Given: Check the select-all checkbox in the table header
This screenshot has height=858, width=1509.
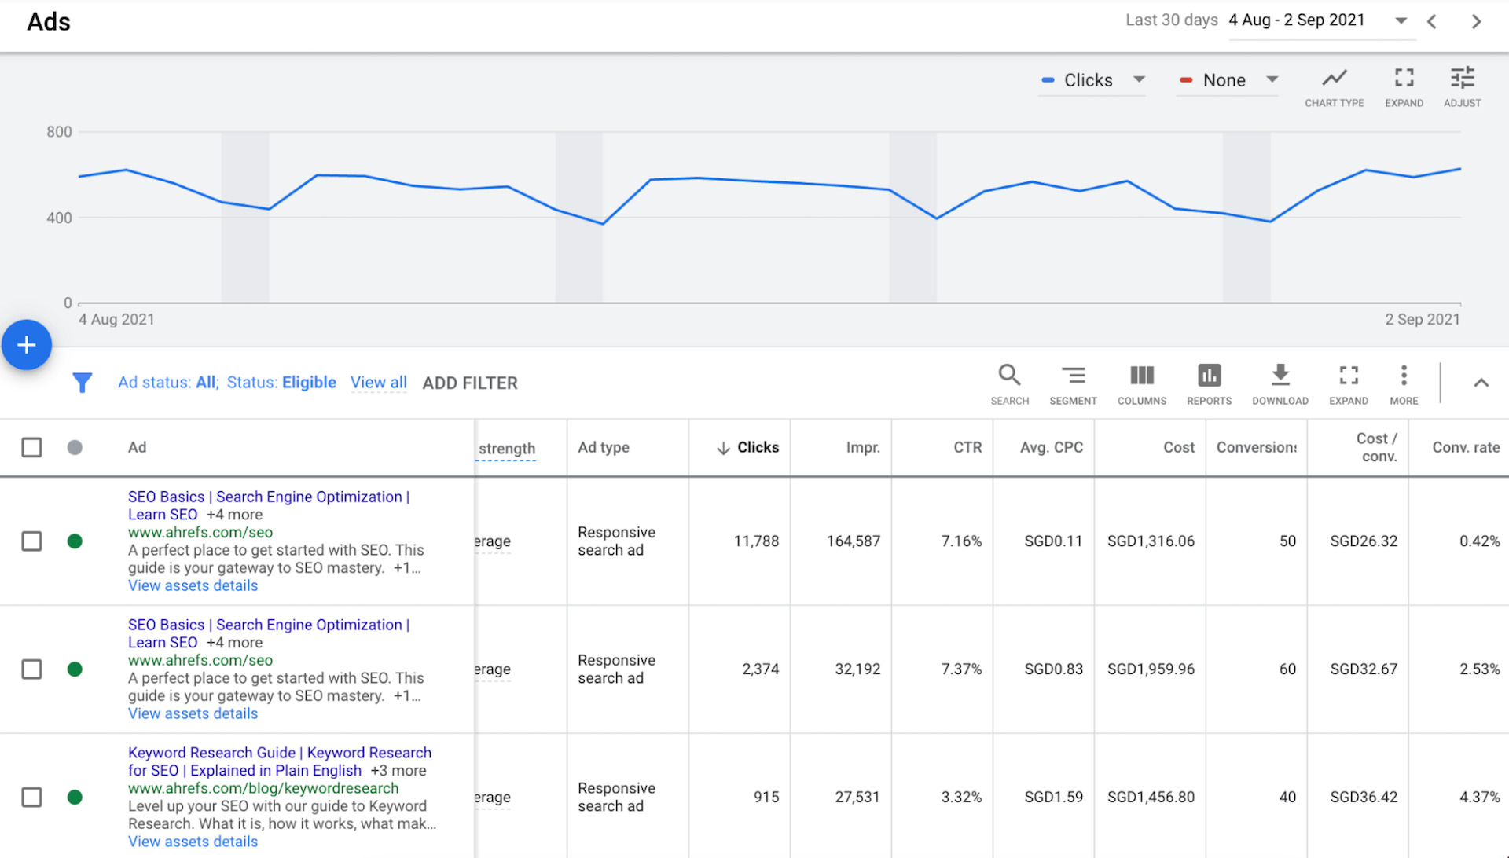Looking at the screenshot, I should pyautogui.click(x=31, y=447).
